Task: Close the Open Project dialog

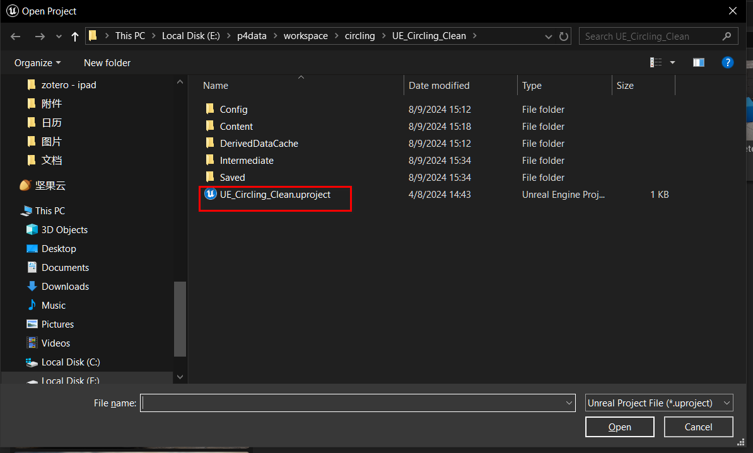Action: pos(732,11)
